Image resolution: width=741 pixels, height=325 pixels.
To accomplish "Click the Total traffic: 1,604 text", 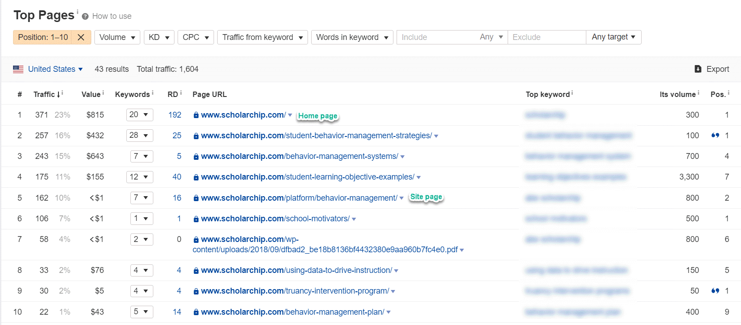I will pos(168,69).
